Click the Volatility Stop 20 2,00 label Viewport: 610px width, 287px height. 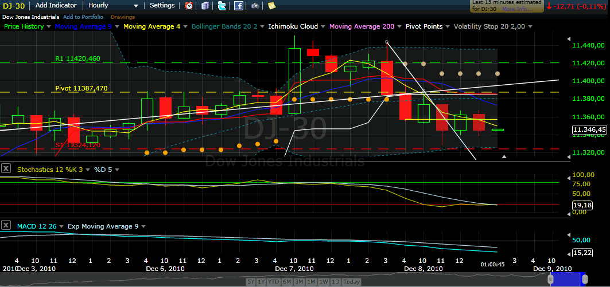point(489,26)
